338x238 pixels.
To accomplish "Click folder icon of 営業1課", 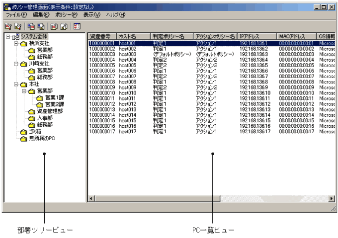I will (40, 98).
